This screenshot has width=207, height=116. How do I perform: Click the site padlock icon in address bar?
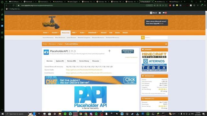pyautogui.click(x=19, y=5)
